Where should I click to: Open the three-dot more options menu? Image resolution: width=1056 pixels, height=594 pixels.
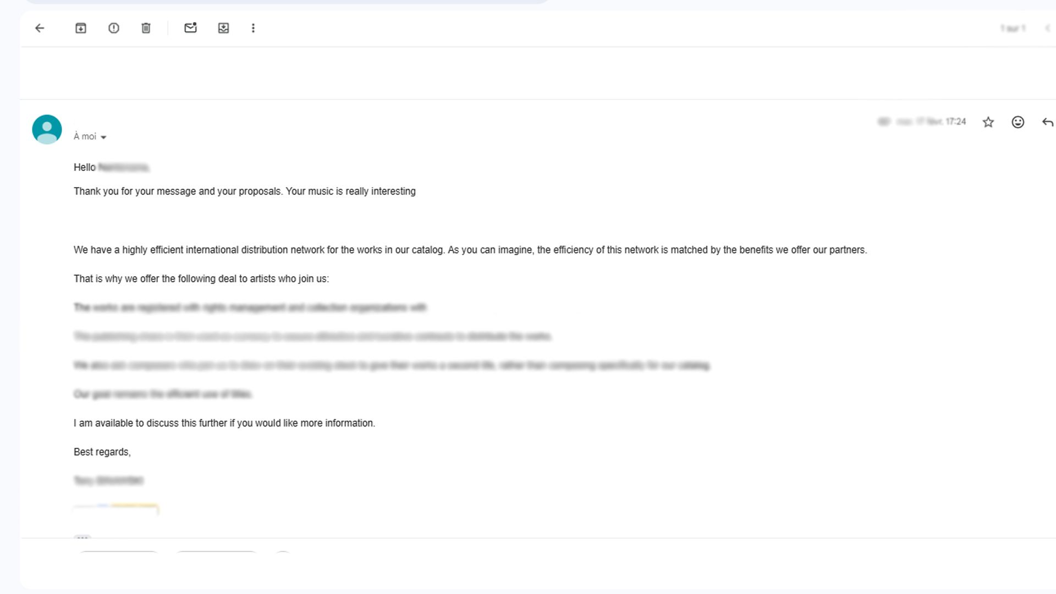coord(253,28)
